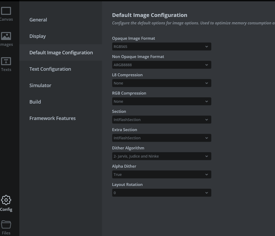Open Layout Rotation dropdown
The height and width of the screenshot is (236, 275).
pos(161,193)
